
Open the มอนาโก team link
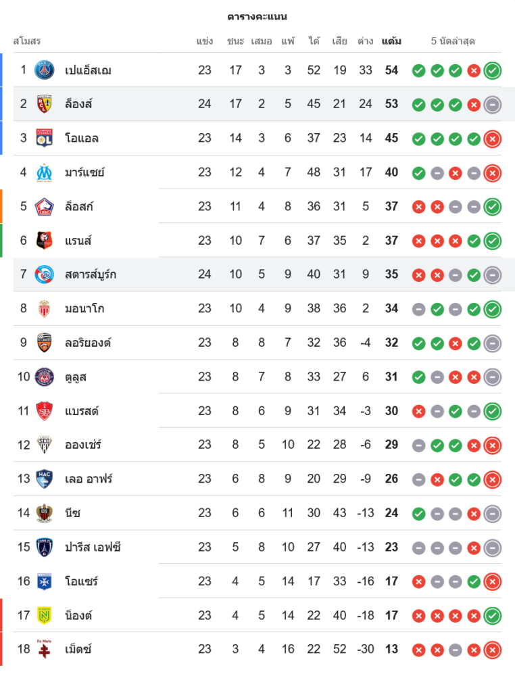[84, 309]
